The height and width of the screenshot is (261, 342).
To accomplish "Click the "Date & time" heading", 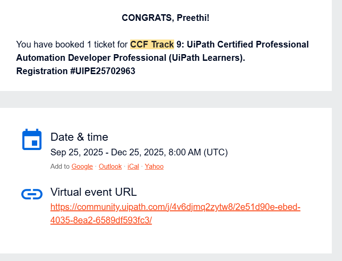I will [79, 137].
